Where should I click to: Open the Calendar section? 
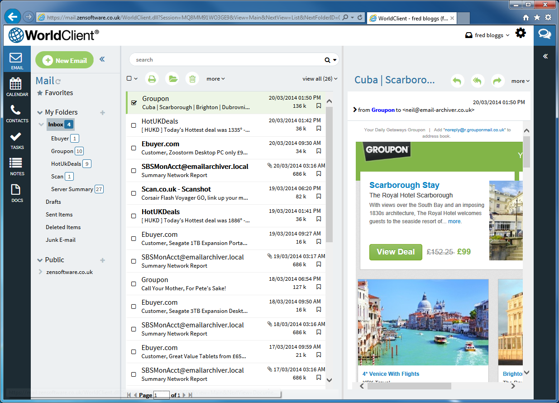[x=17, y=87]
